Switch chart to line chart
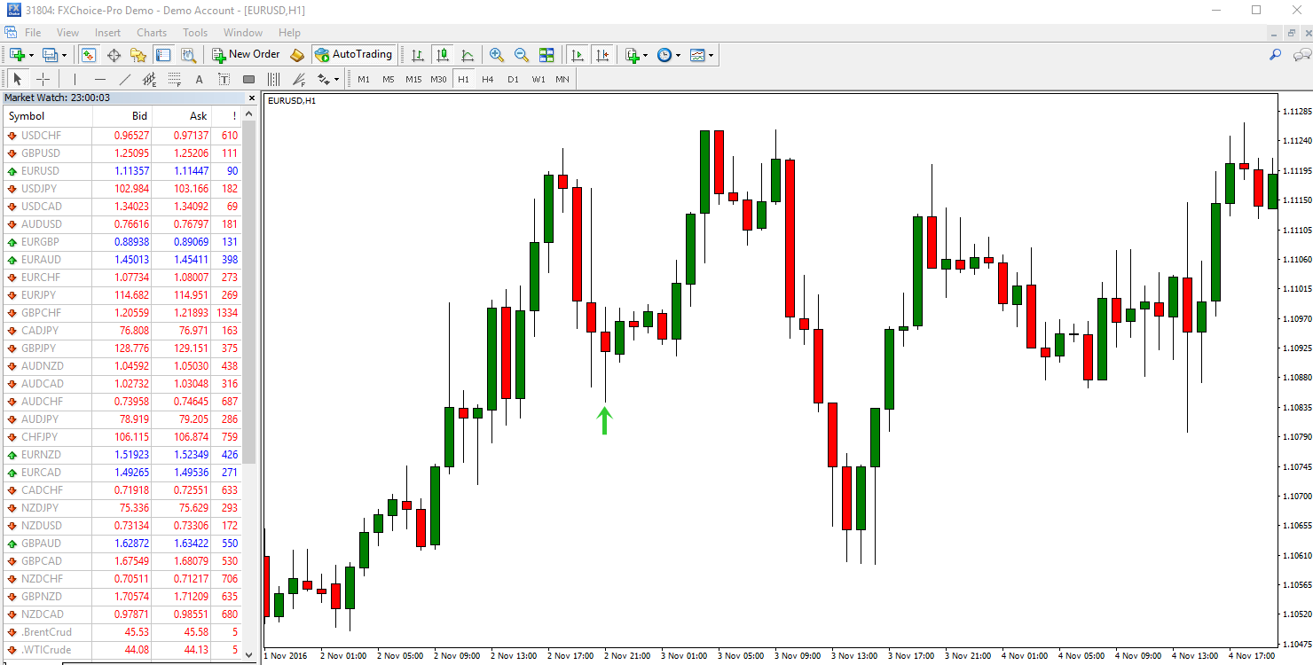Image resolution: width=1313 pixels, height=665 pixels. pyautogui.click(x=466, y=55)
